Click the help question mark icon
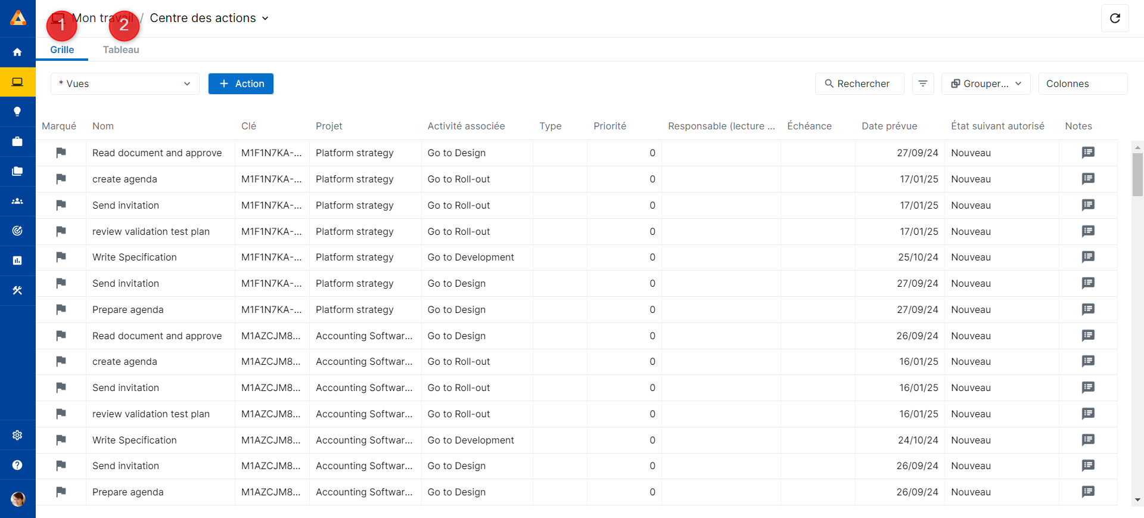The width and height of the screenshot is (1144, 518). pos(17,465)
